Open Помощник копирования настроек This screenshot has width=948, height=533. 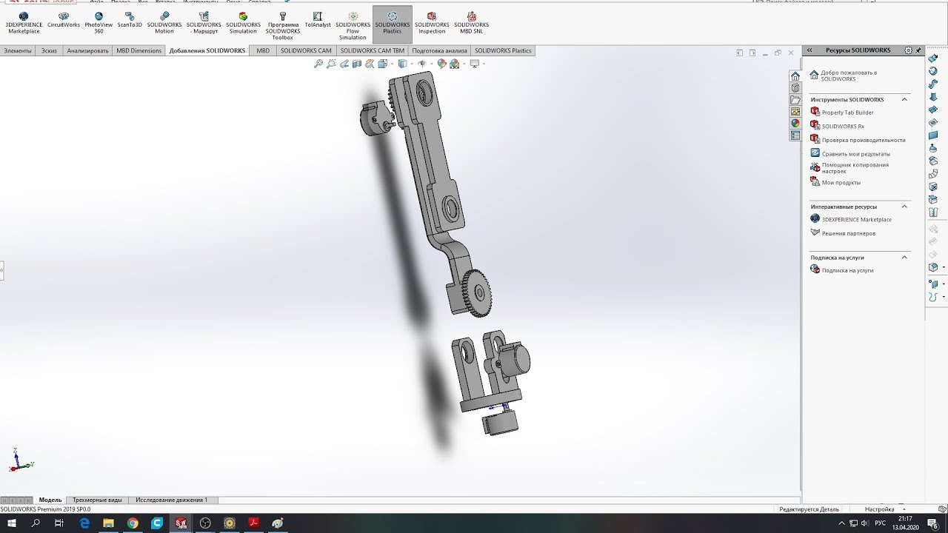click(x=855, y=168)
